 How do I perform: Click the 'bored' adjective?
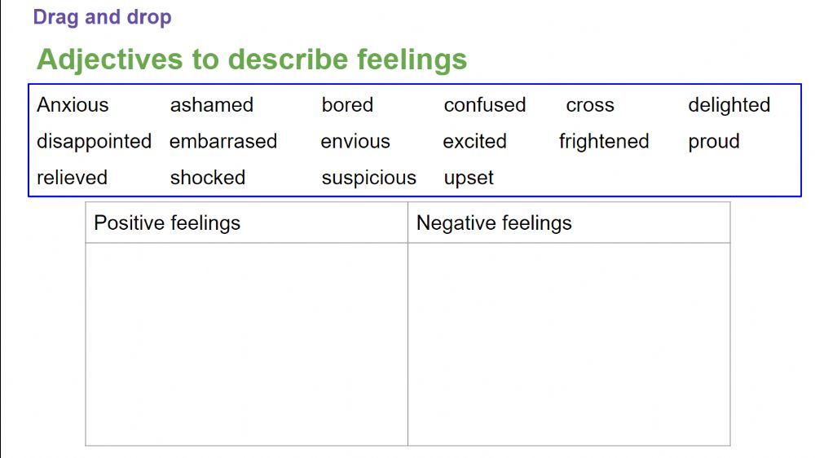coord(347,105)
